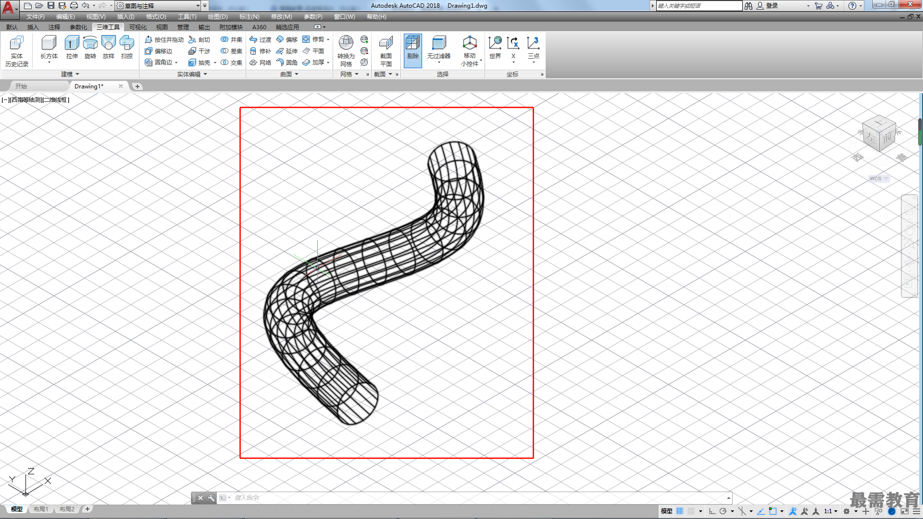
Task: Click the Plot (print) icon
Action: (74, 6)
